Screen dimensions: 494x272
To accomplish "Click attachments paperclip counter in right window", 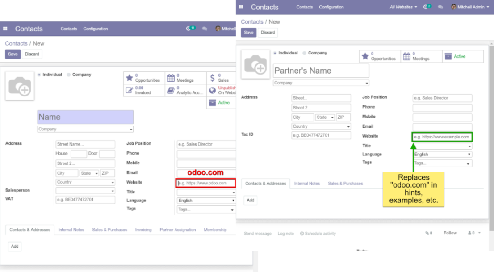I will pyautogui.click(x=429, y=233).
